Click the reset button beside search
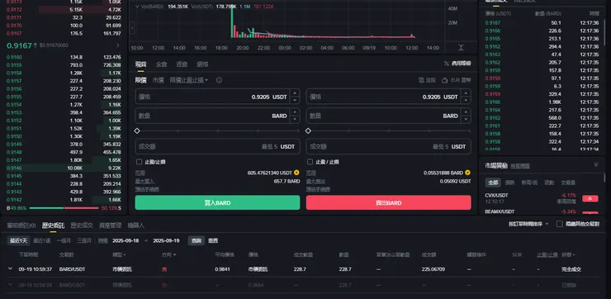Viewport: 611px width, 299px height. point(213,240)
